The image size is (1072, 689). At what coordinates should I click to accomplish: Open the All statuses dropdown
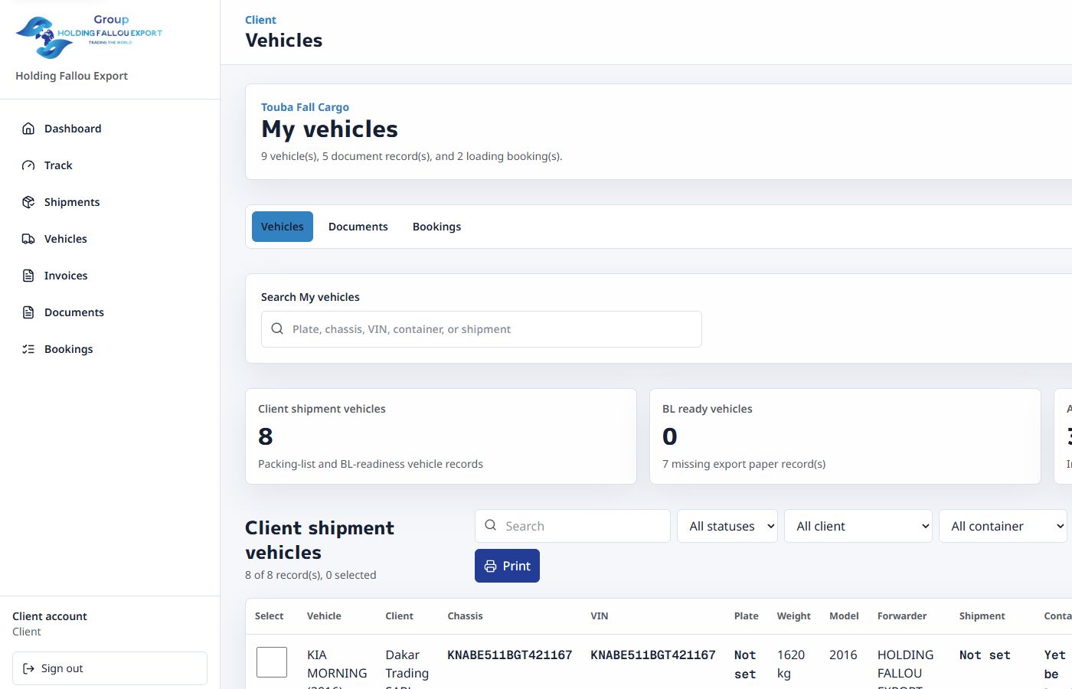pyautogui.click(x=727, y=526)
